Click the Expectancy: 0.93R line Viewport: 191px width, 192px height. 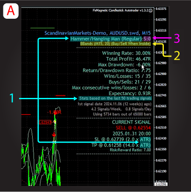(x=130, y=93)
